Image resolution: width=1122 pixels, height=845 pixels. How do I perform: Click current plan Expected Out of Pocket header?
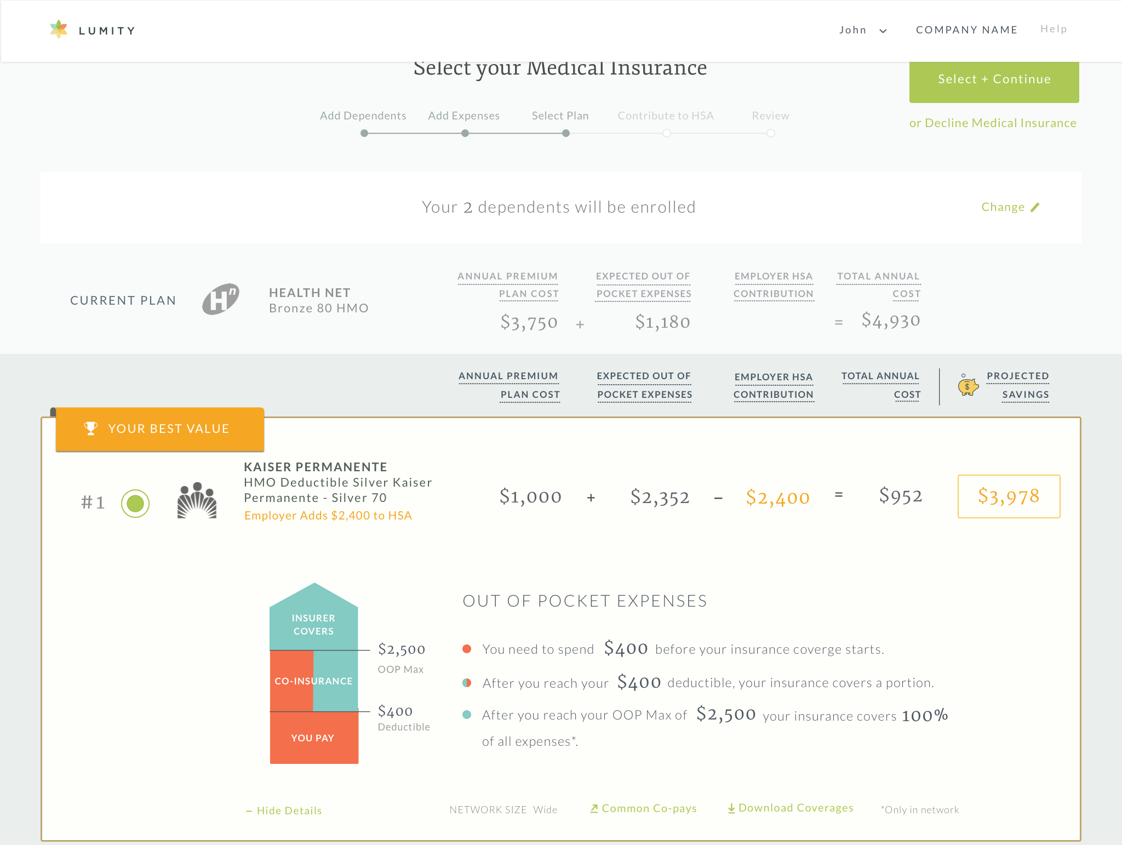[x=643, y=285]
